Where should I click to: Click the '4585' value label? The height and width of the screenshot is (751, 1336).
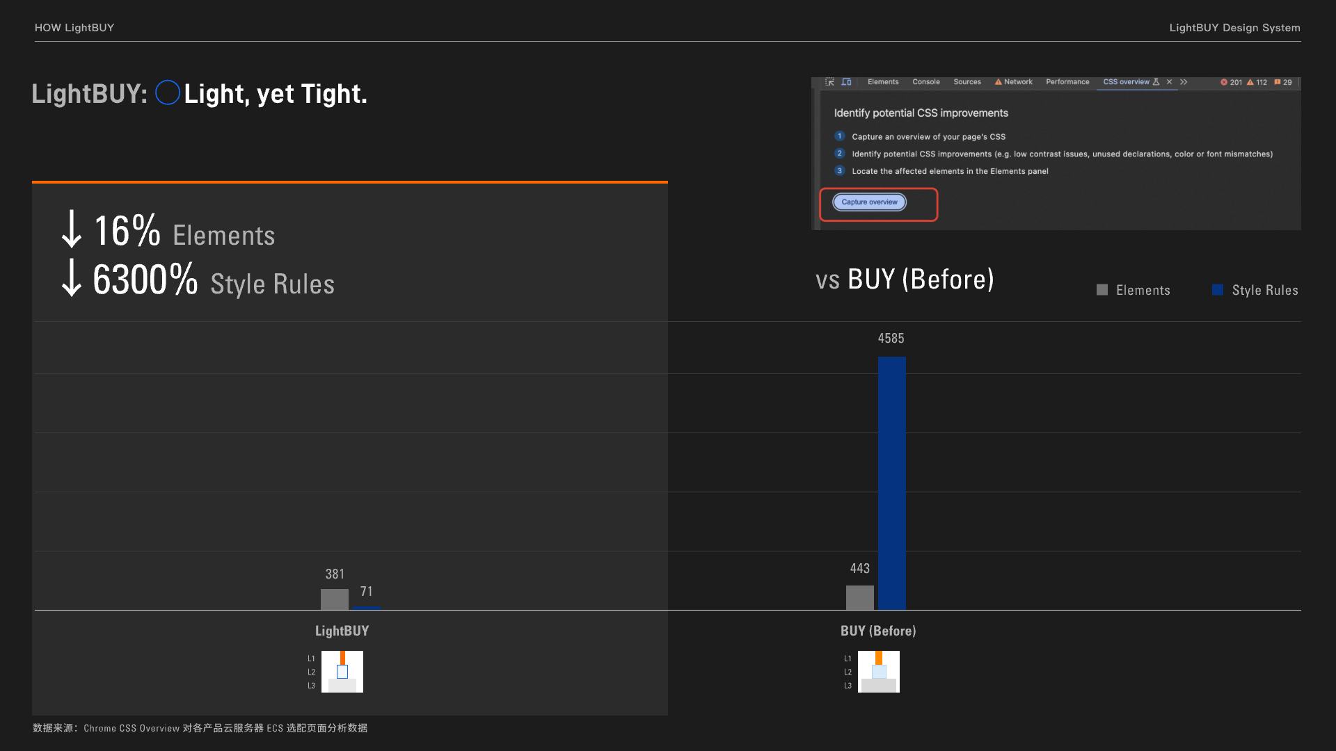click(x=891, y=339)
